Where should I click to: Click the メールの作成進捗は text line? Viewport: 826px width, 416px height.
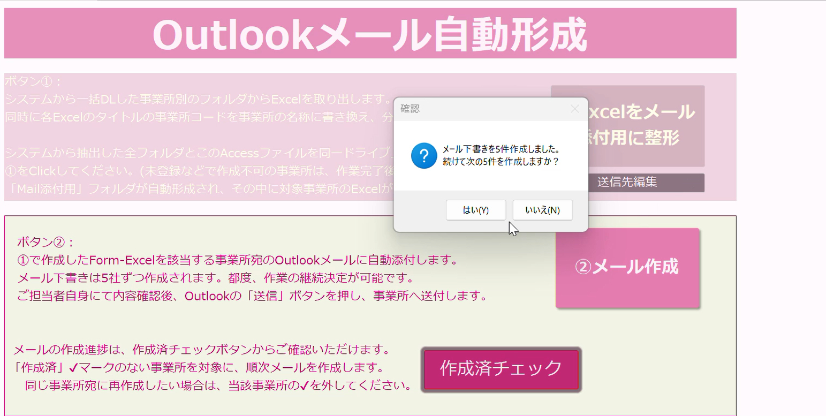(x=201, y=351)
